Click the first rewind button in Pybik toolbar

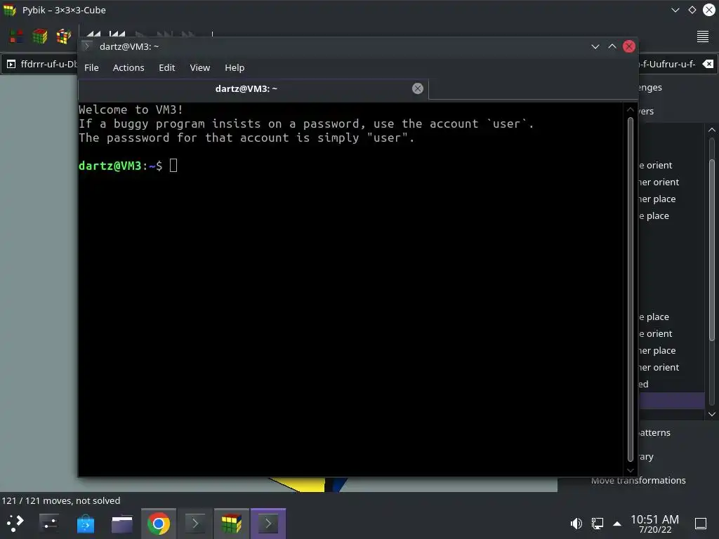pyautogui.click(x=93, y=34)
